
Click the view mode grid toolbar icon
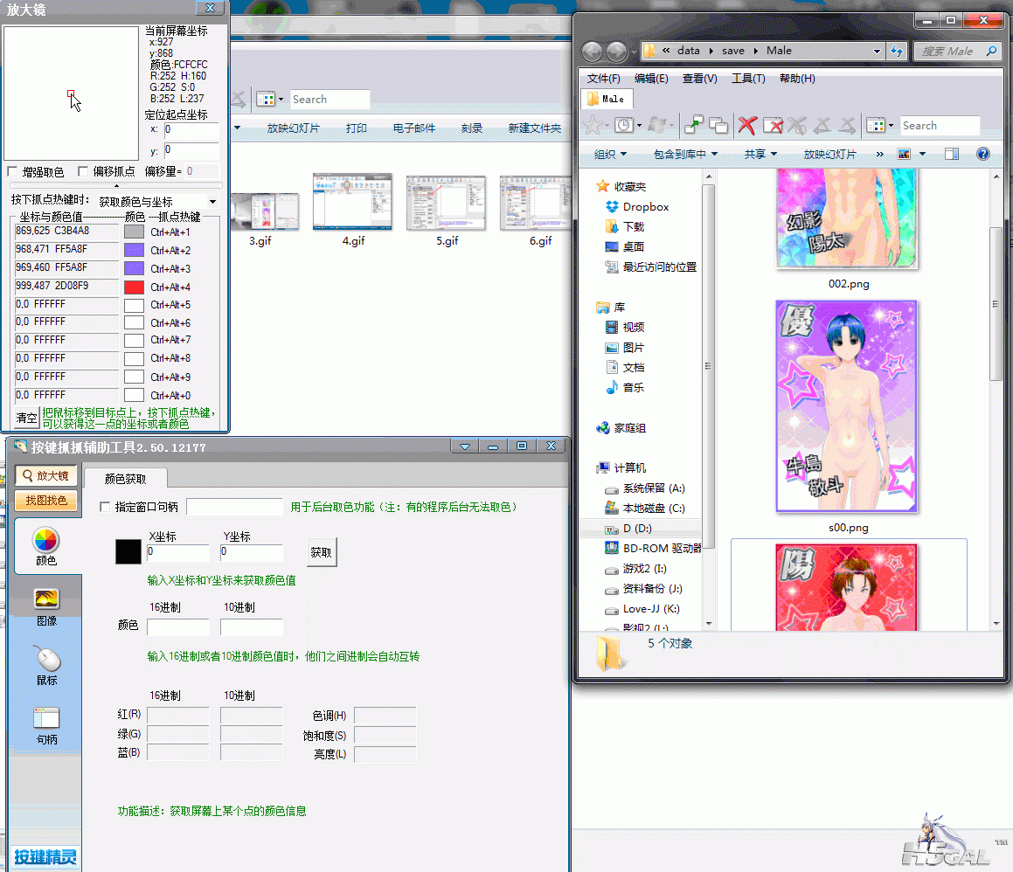[x=876, y=125]
